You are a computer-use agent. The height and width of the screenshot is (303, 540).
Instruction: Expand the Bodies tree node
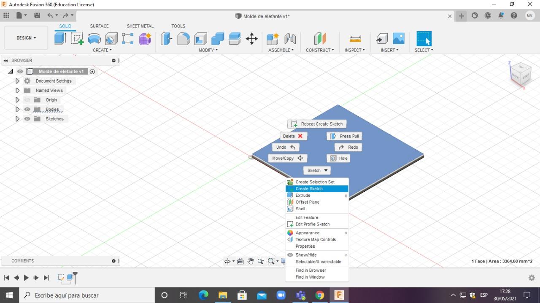click(x=17, y=109)
